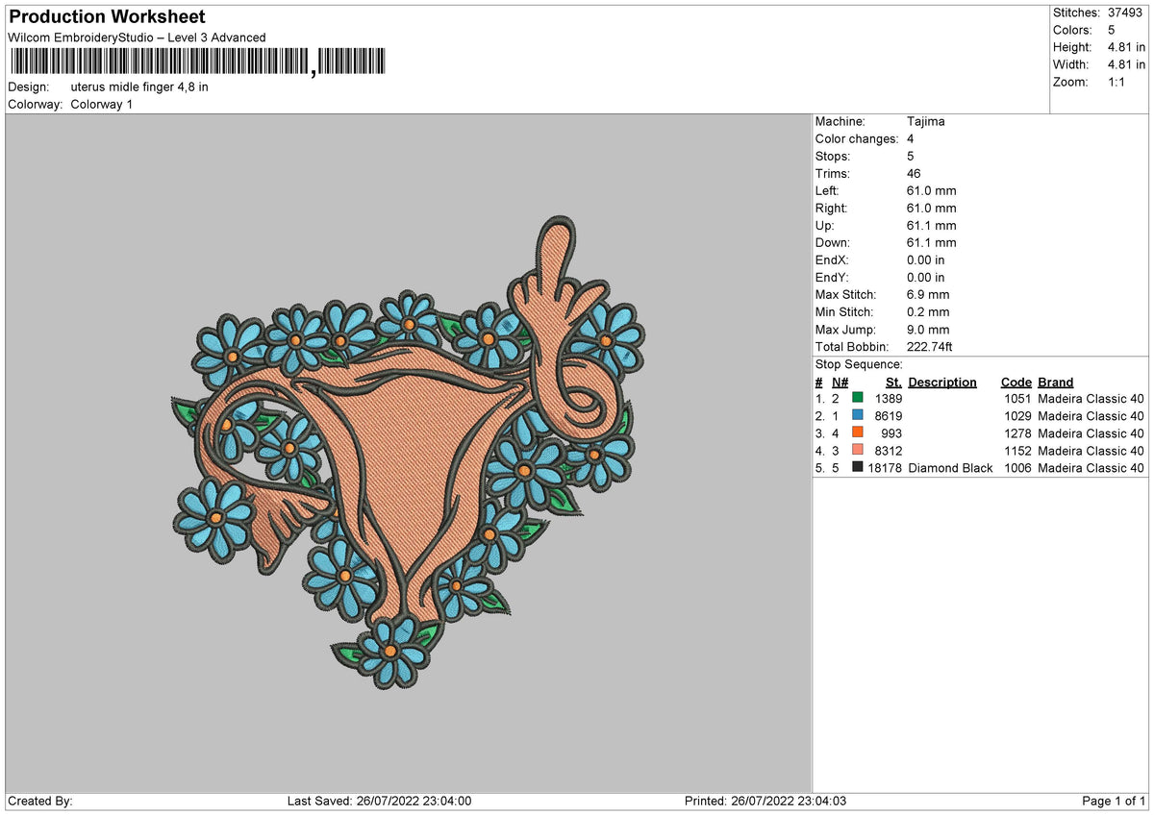Click the Code column header
This screenshot has height=815, width=1154.
pos(1016,382)
